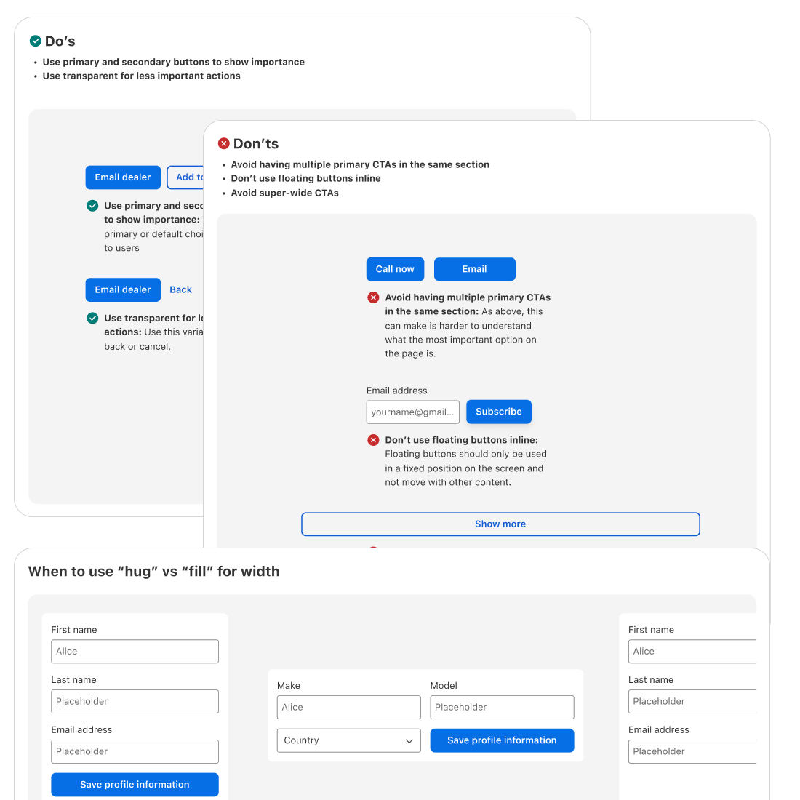Click Save profile information beside the Country dropdown
Viewport: 800px width, 800px height.
click(x=502, y=740)
